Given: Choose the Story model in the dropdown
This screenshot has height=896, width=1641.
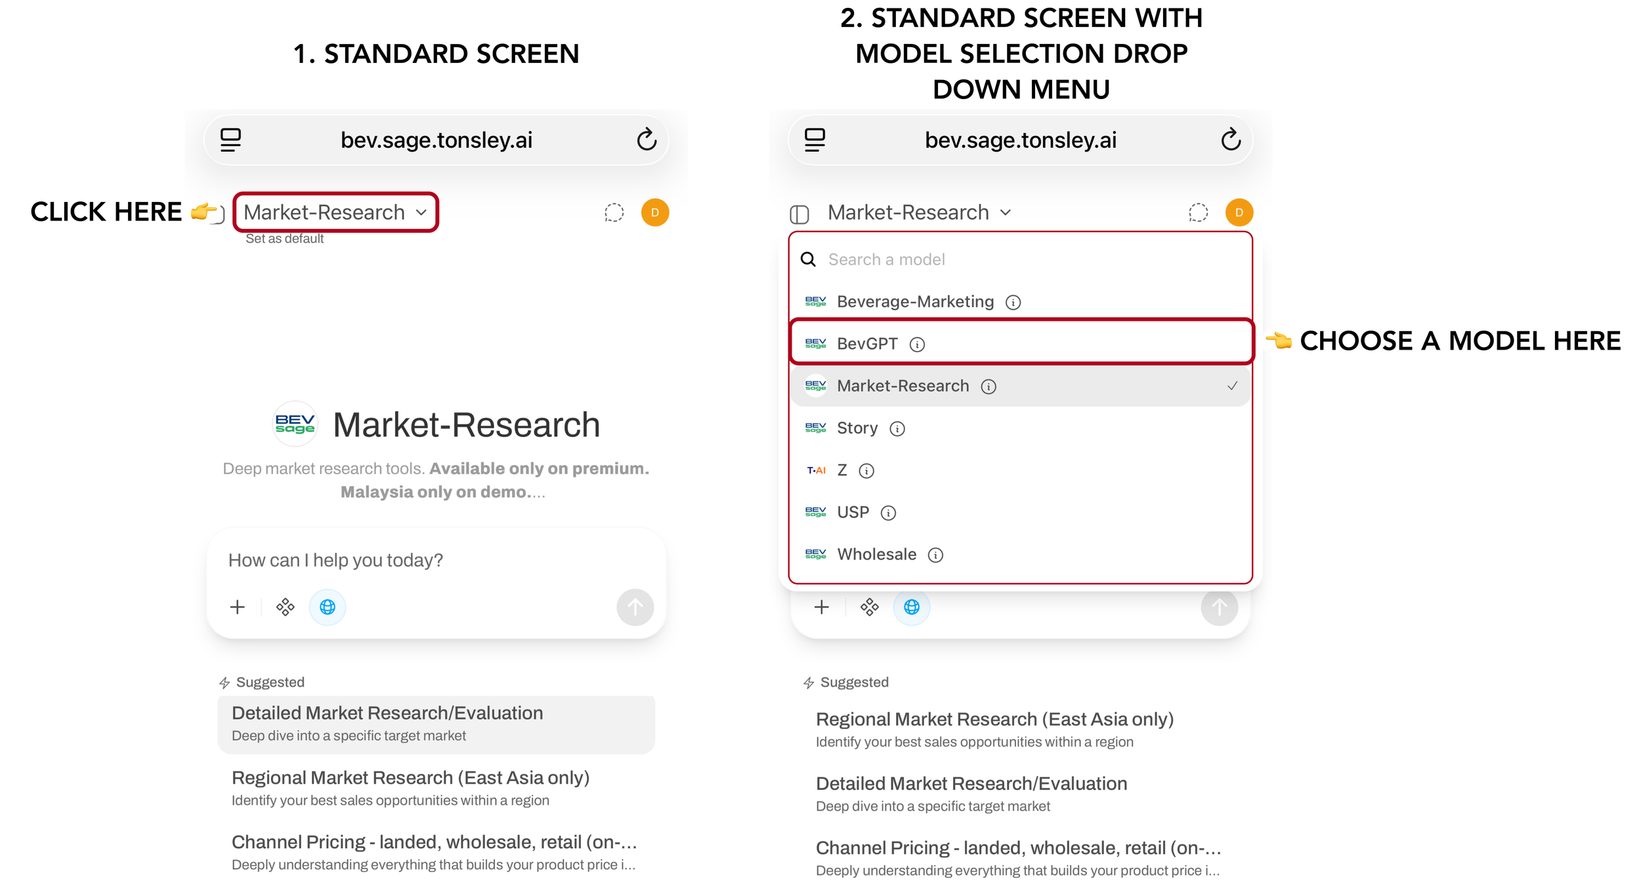Looking at the screenshot, I should 1021,428.
